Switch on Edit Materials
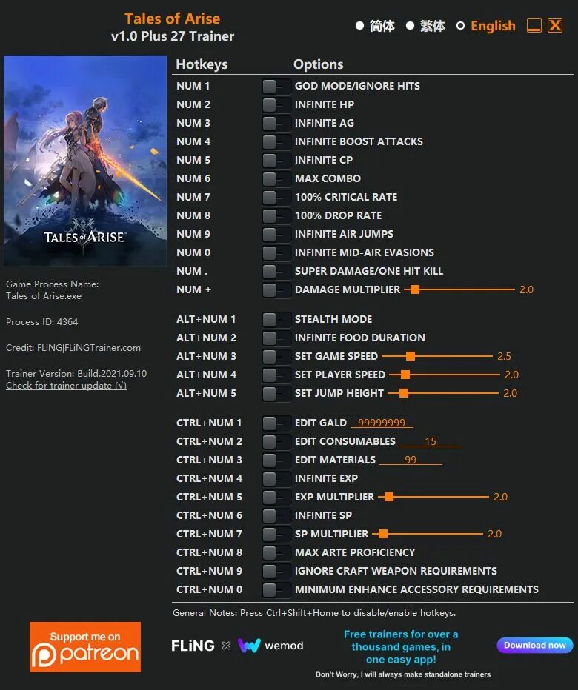Image resolution: width=578 pixels, height=690 pixels. click(x=276, y=460)
